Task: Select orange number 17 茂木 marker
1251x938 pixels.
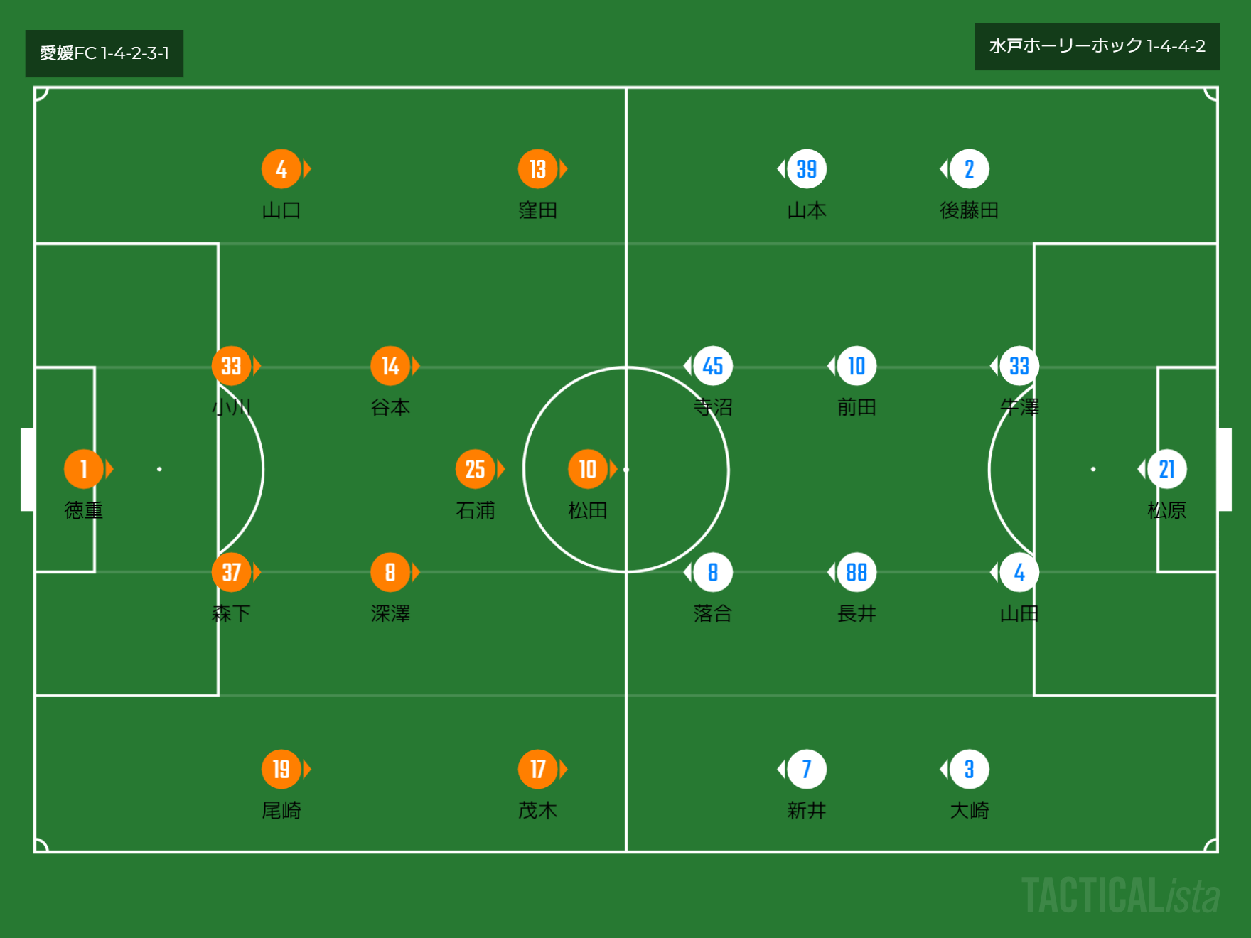Action: [537, 769]
